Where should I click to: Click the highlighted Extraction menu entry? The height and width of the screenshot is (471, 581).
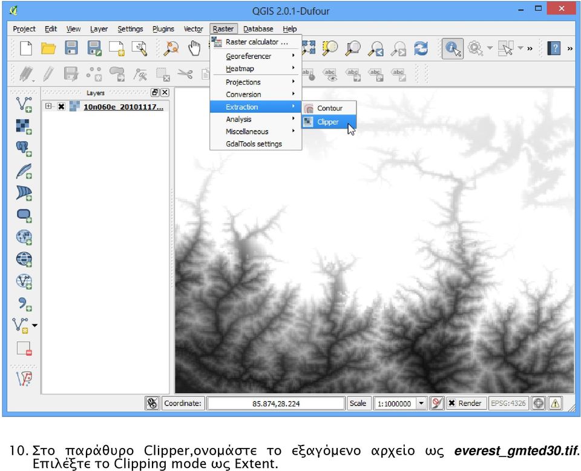point(257,107)
